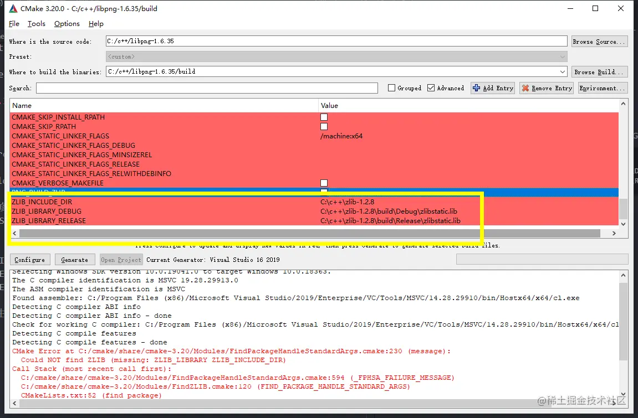This screenshot has height=418, width=638.
Task: Click the Browse Source button
Action: [x=599, y=42]
